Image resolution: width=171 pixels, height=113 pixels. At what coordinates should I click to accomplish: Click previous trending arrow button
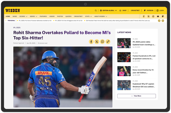tap(159, 21)
